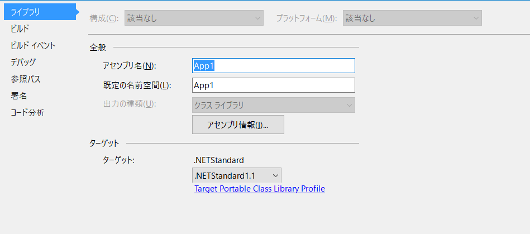
Task: Open the プラットフォーム dropdown
Action: click(x=412, y=18)
